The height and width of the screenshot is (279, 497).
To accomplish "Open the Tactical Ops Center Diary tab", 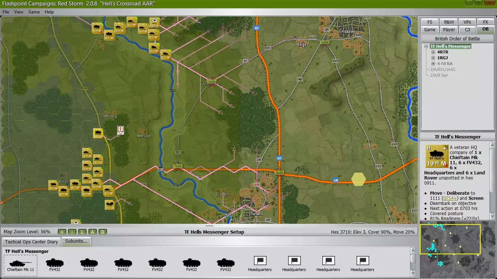I will (31, 242).
